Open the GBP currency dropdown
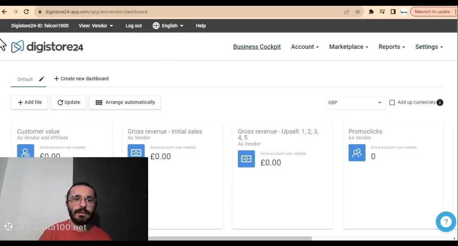The height and width of the screenshot is (246, 458). pyautogui.click(x=354, y=102)
